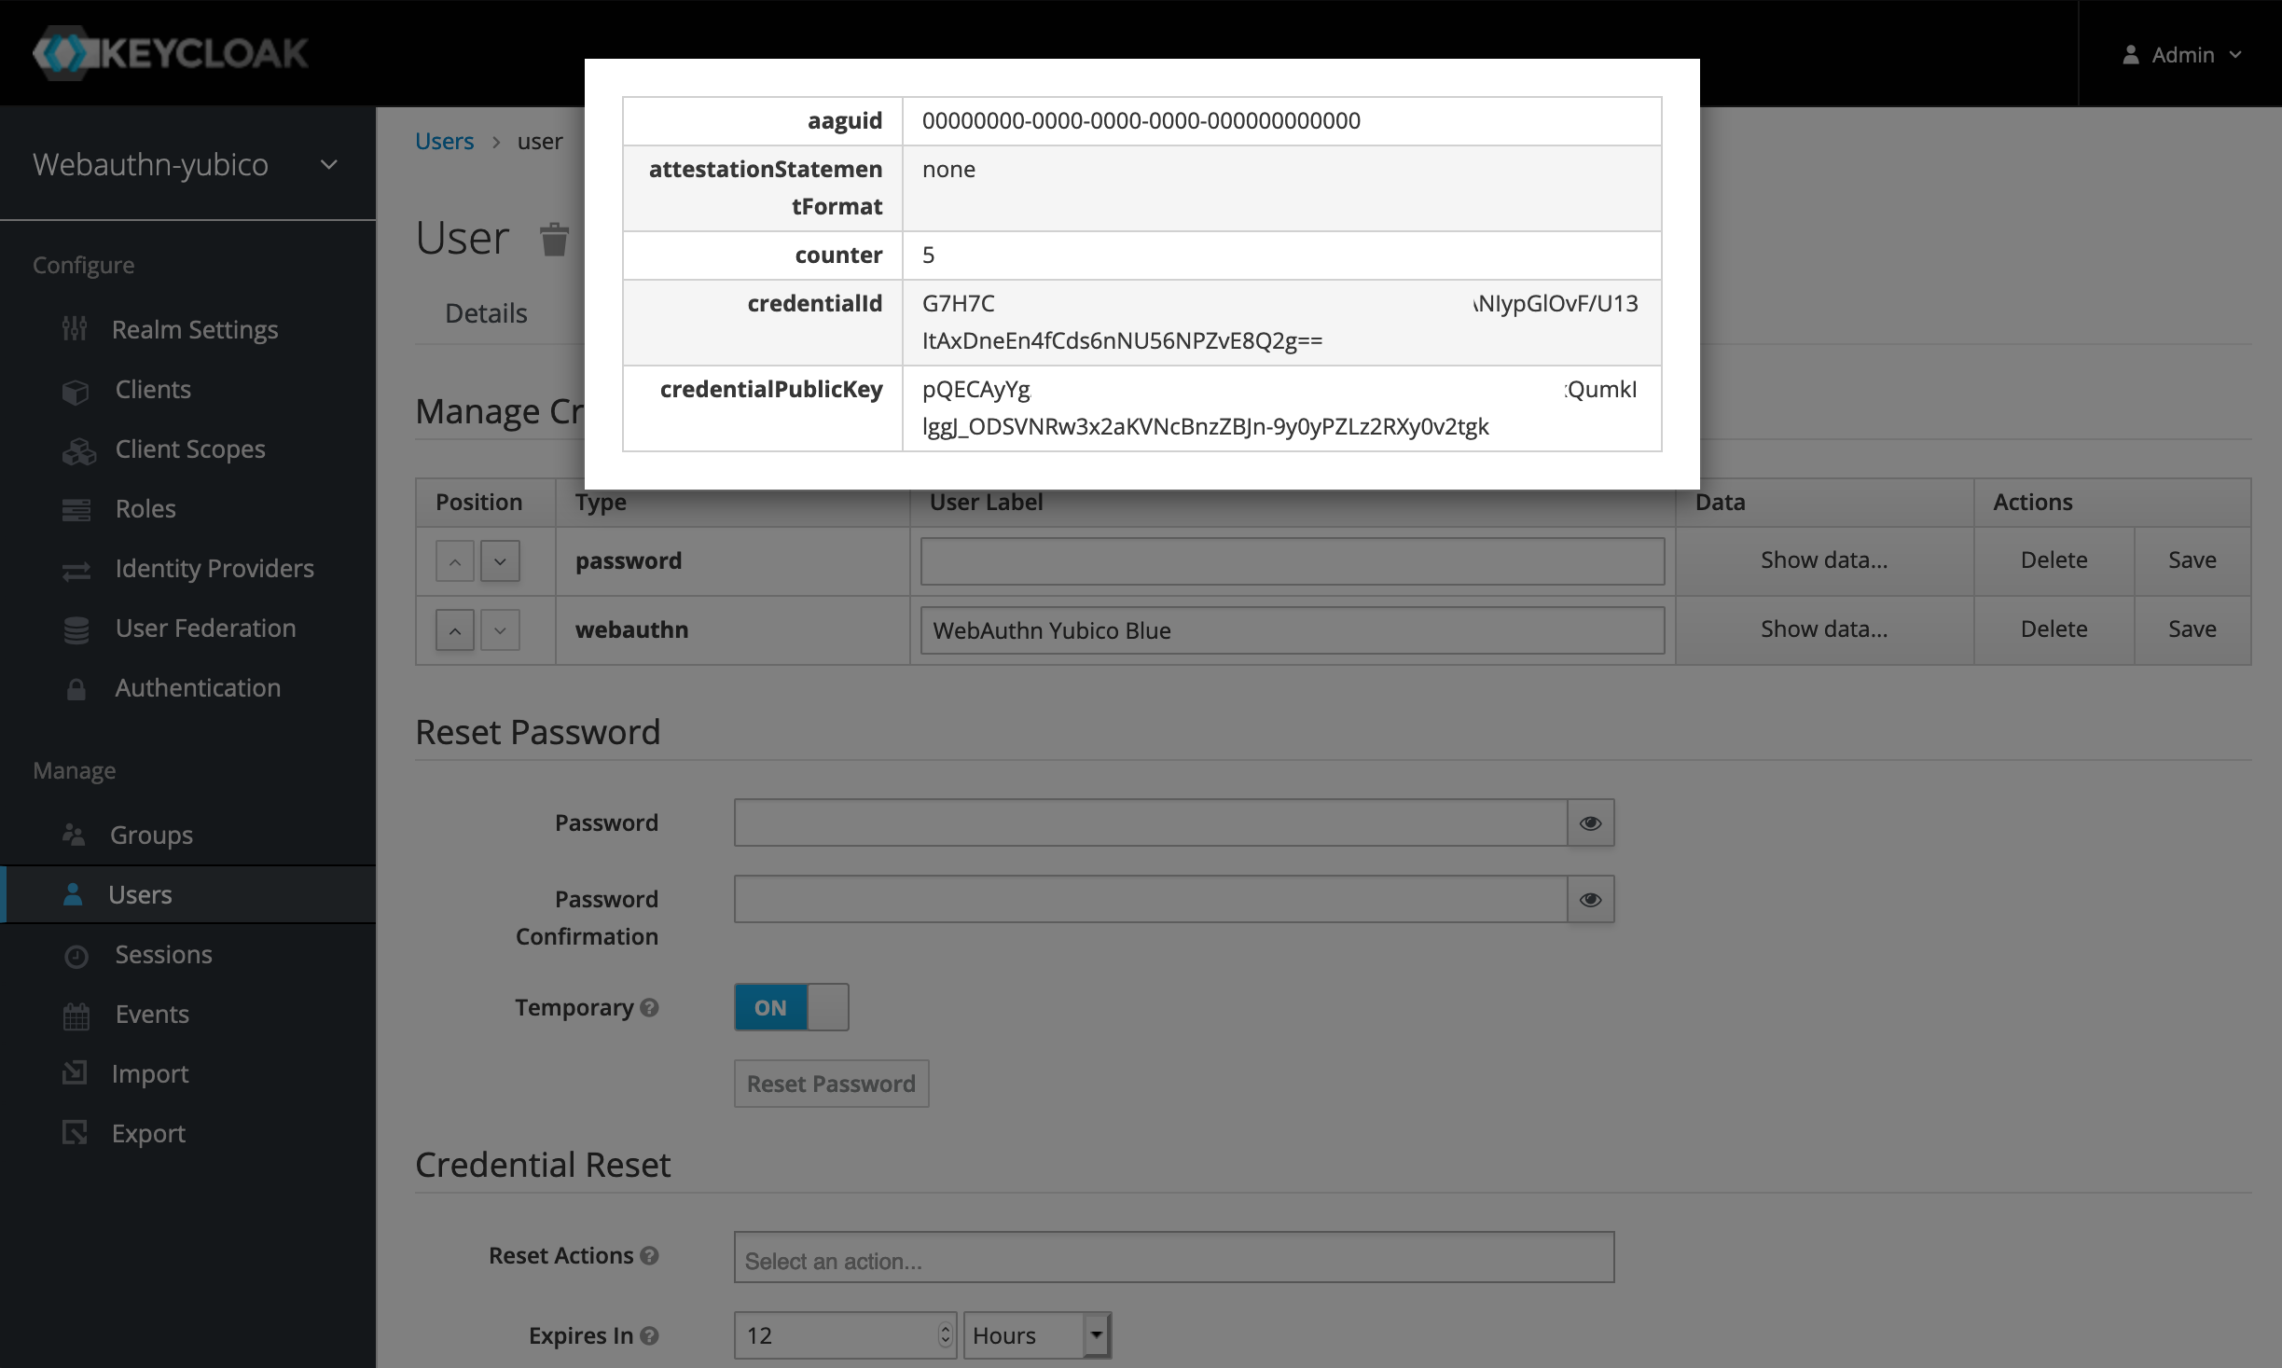Open Client Scopes via its sidebar icon
The width and height of the screenshot is (2282, 1368).
tap(78, 449)
